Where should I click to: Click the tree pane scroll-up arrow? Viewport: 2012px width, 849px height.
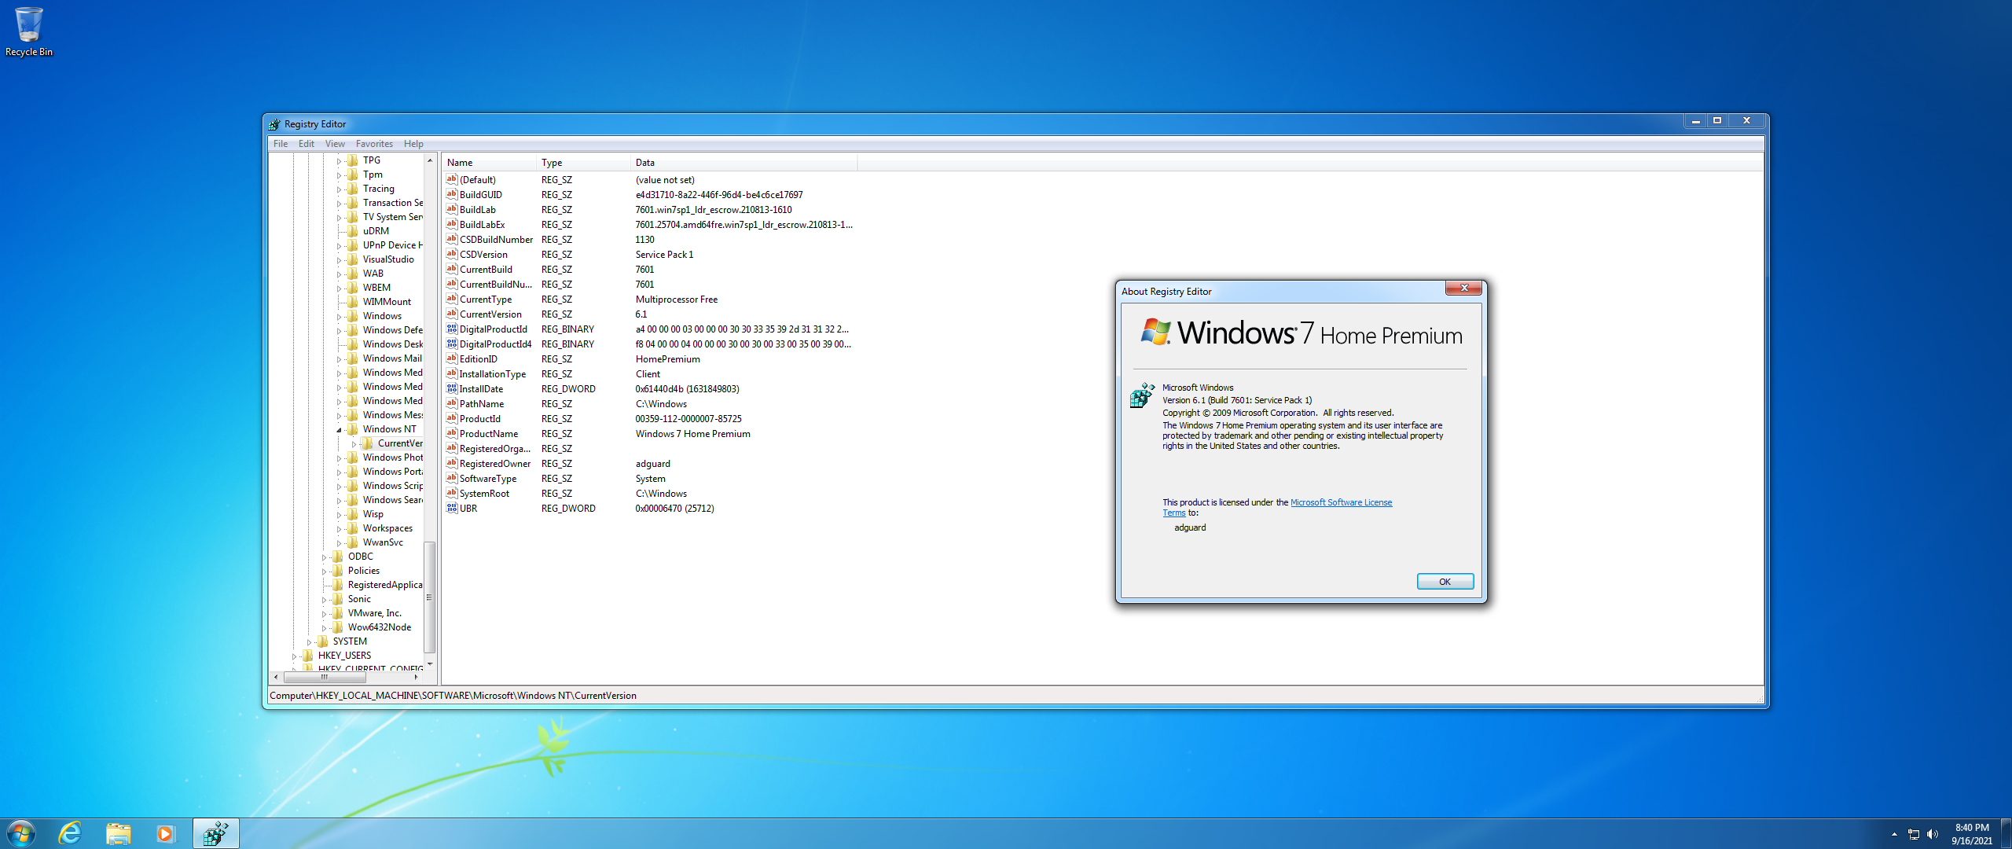[x=429, y=160]
